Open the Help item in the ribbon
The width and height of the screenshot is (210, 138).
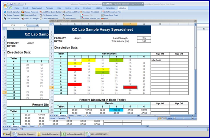105,19
